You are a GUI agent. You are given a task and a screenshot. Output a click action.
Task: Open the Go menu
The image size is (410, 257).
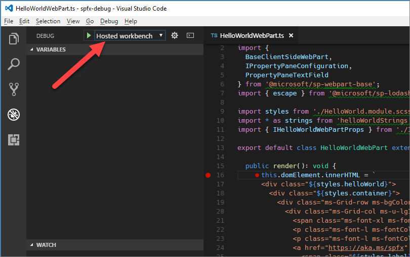[90, 21]
